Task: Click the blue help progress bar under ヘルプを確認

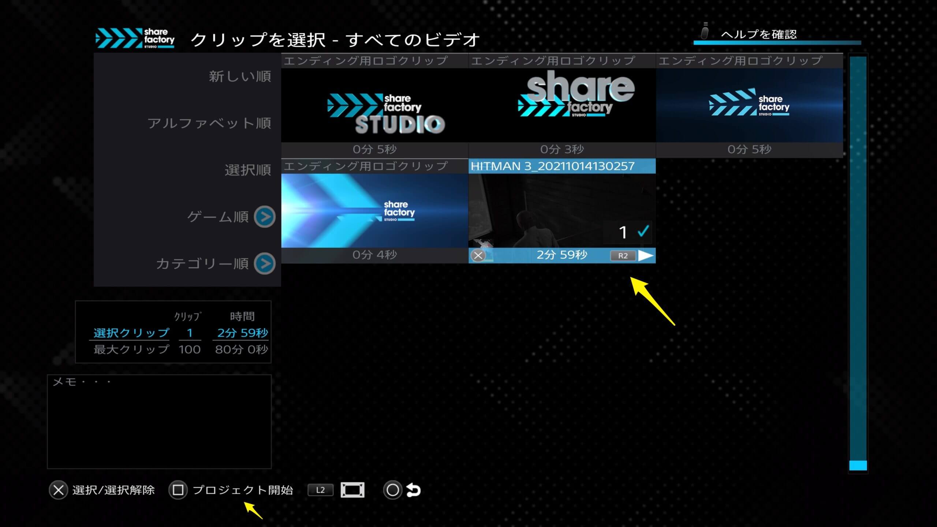Action: 777,43
